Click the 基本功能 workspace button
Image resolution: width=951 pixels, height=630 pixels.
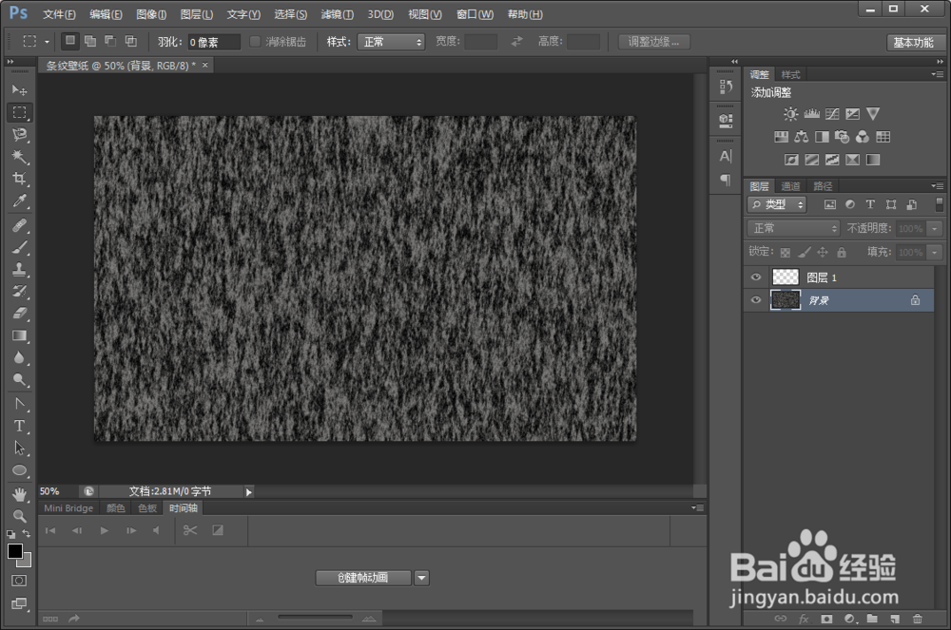(913, 43)
